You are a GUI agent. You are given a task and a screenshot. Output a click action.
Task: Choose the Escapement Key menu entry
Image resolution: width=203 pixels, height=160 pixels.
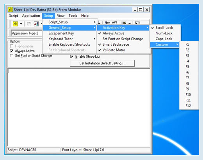(x=69, y=33)
